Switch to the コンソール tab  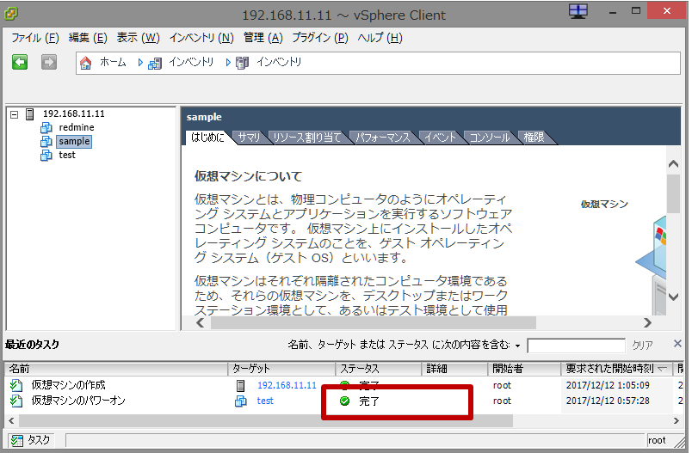tap(490, 138)
